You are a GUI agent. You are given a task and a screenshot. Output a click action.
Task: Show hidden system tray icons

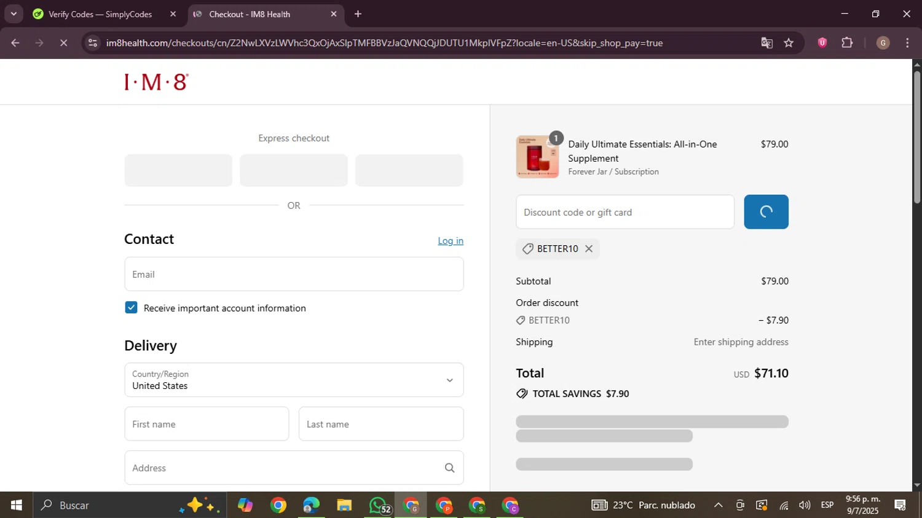click(718, 505)
